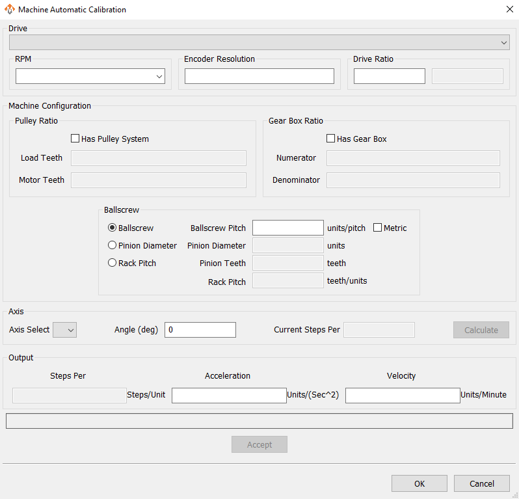The height and width of the screenshot is (499, 519).
Task: Click the Acceleration output field
Action: click(x=229, y=396)
